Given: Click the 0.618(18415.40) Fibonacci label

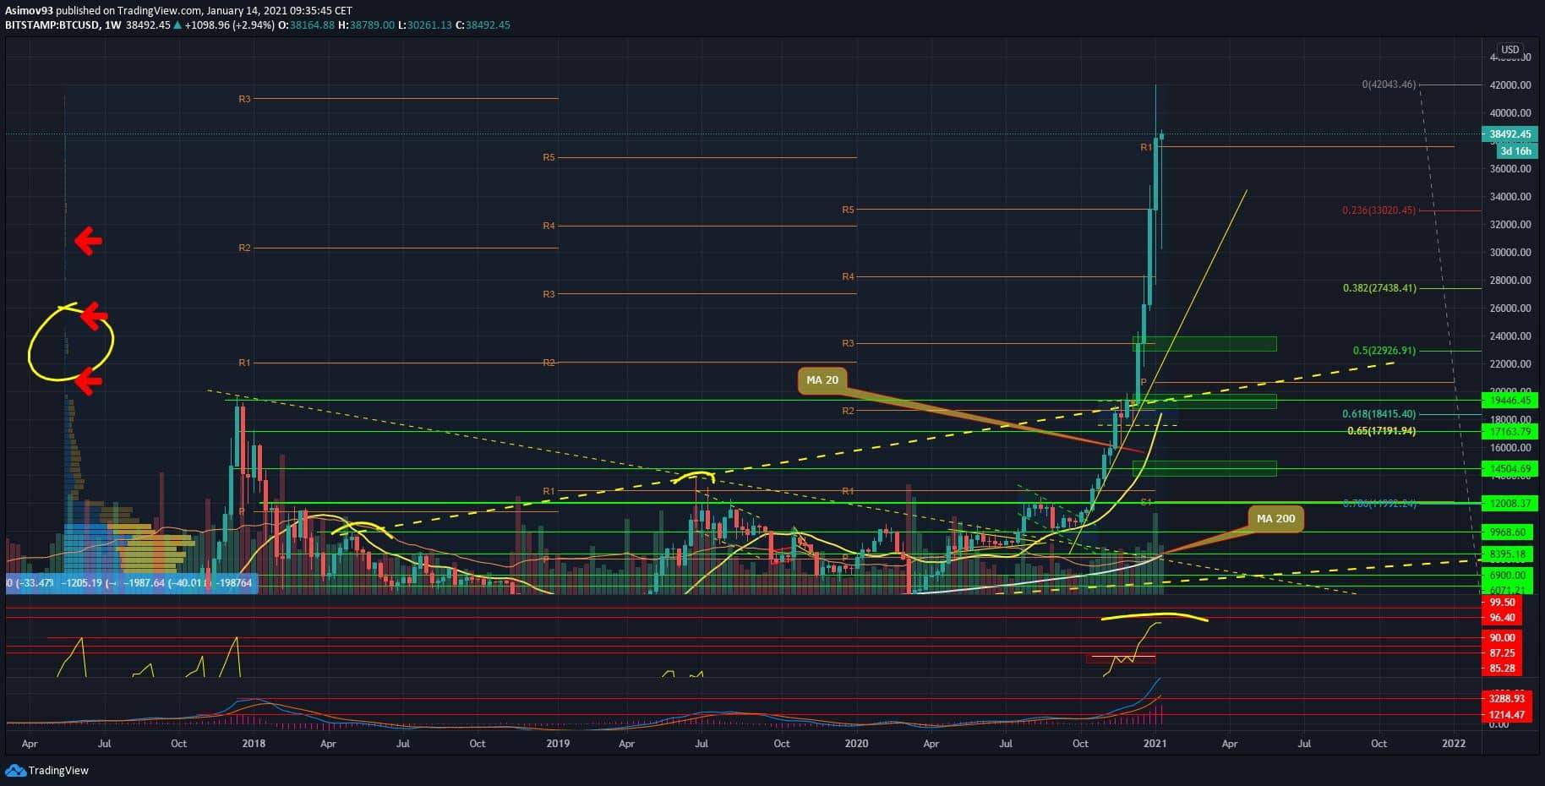Looking at the screenshot, I should coord(1378,414).
